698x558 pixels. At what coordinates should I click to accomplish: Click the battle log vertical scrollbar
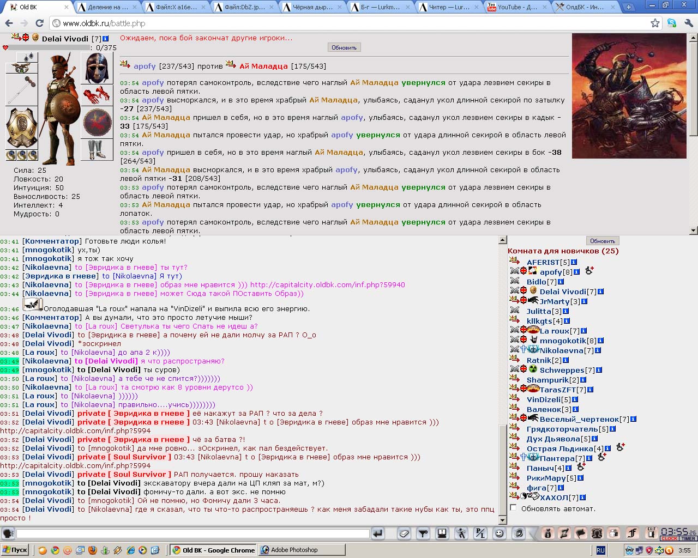694,134
